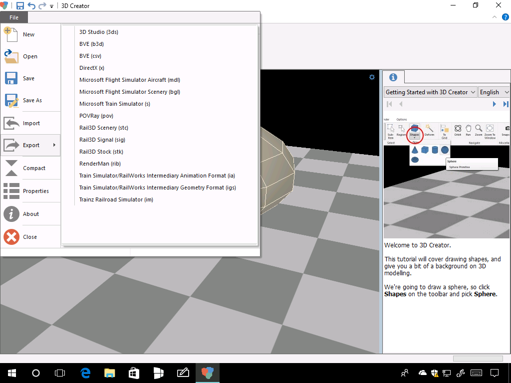This screenshot has height=383, width=511.
Task: Choose Compact in the File menu
Action: click(30, 168)
